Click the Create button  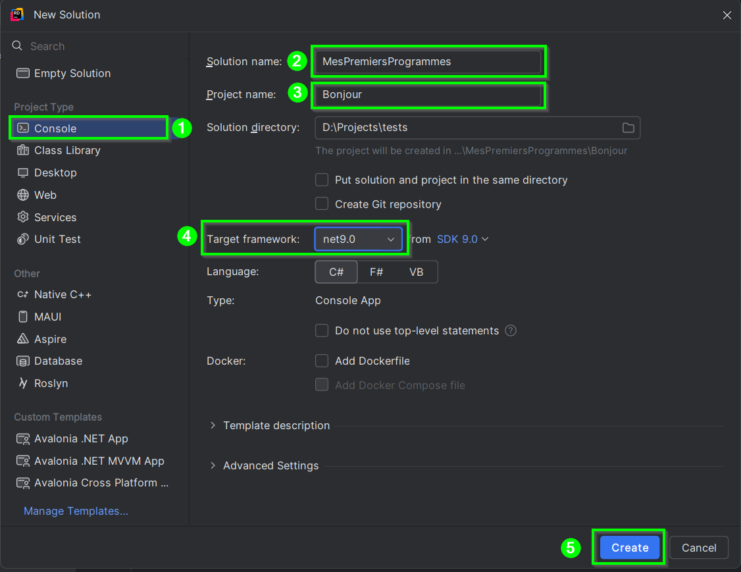tap(629, 548)
